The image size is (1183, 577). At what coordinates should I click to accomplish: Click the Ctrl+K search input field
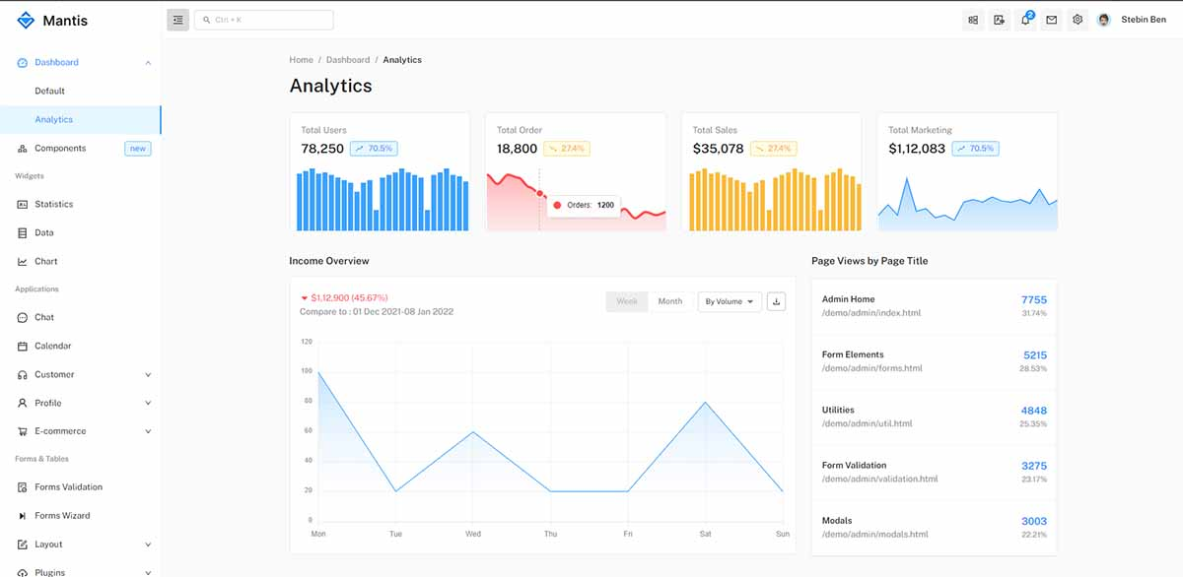(x=263, y=19)
